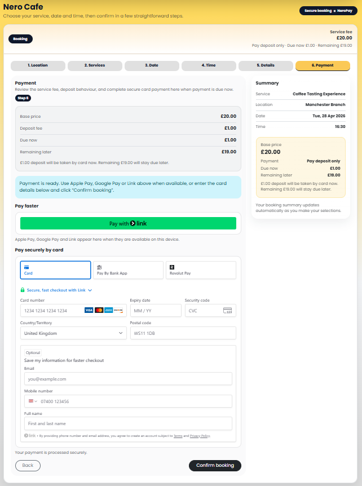Select the Card payment method icon
The height and width of the screenshot is (486, 362).
(27, 267)
